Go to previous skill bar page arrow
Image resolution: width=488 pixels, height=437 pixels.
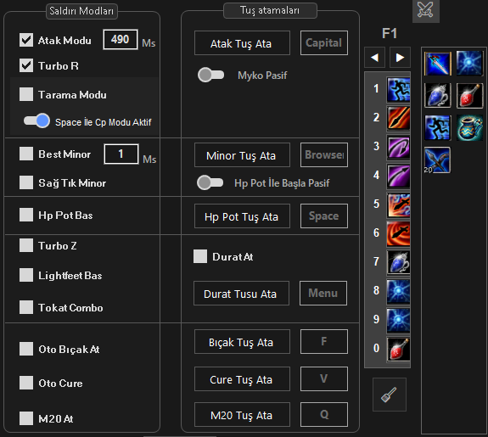point(375,57)
